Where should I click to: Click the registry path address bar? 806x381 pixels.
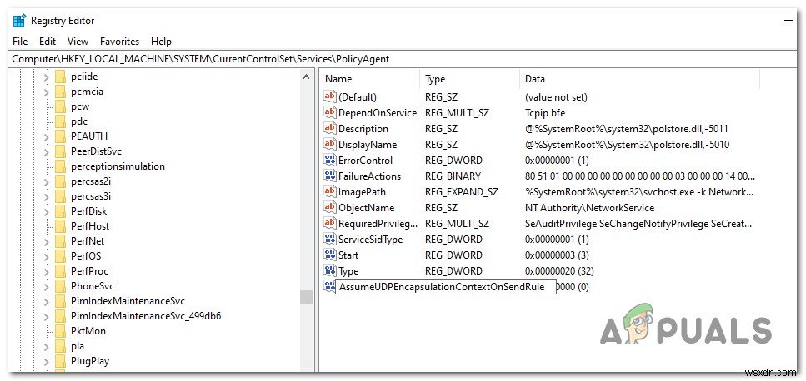click(x=400, y=59)
